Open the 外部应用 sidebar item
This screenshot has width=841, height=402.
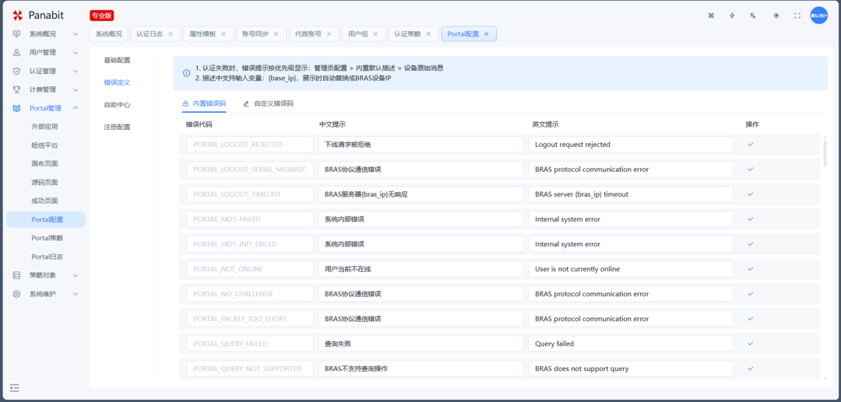pos(46,127)
